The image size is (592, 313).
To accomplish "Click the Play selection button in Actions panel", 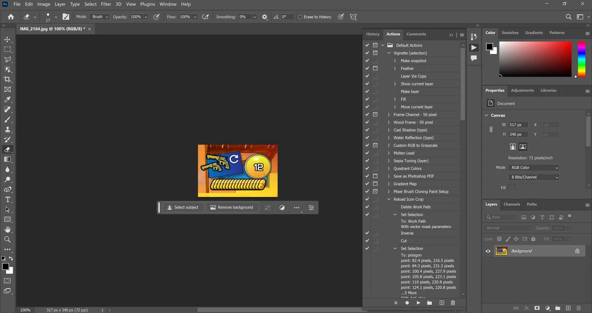I will click(x=419, y=303).
